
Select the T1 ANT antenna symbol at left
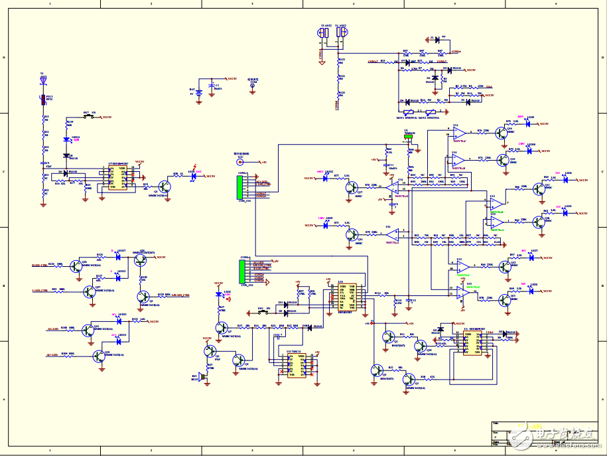[x=44, y=82]
